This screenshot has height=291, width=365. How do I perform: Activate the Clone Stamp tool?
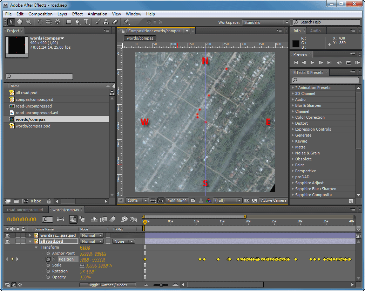pos(106,22)
